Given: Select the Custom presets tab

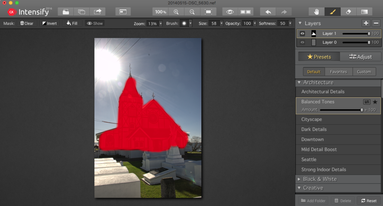Looking at the screenshot, I should coord(364,72).
